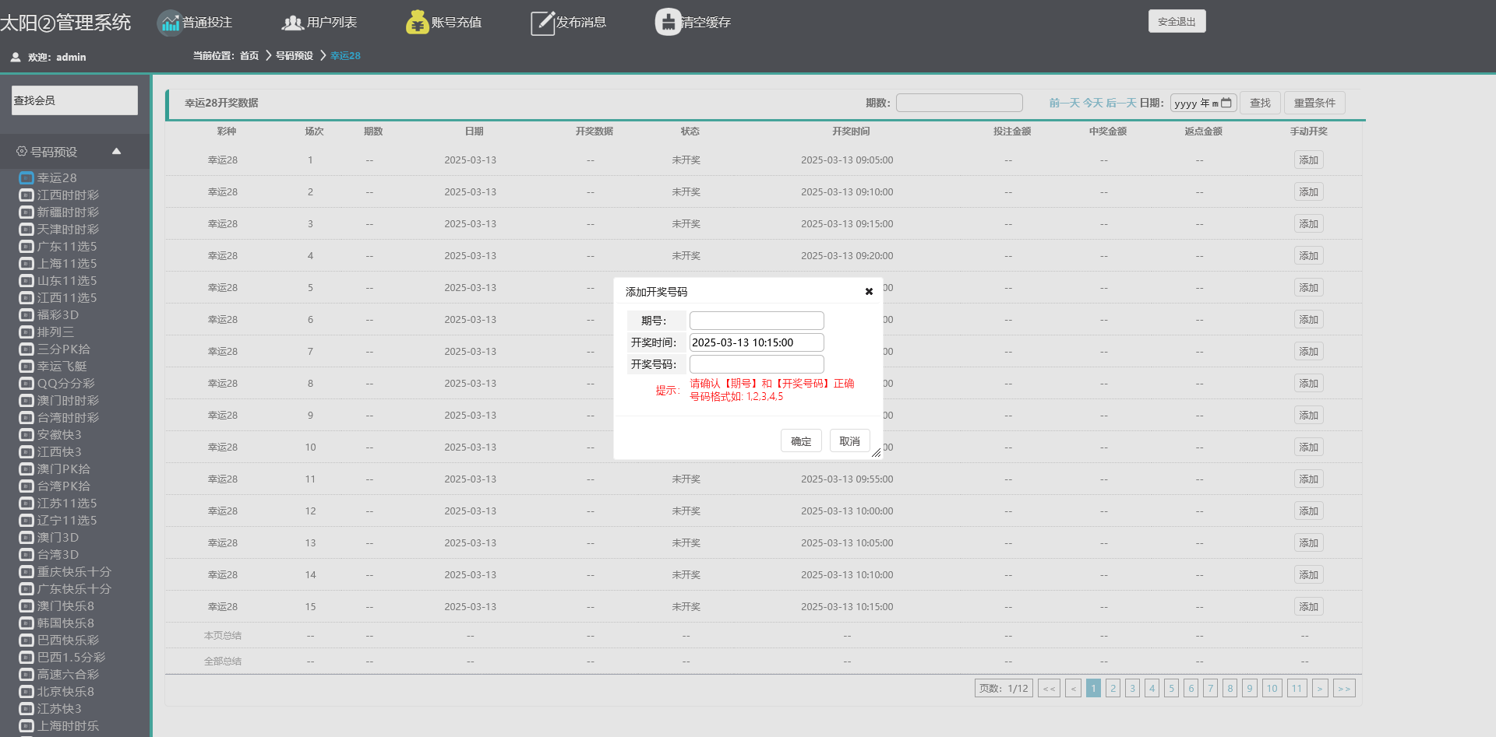Open 北京快乐8 in the sidebar

coord(65,691)
